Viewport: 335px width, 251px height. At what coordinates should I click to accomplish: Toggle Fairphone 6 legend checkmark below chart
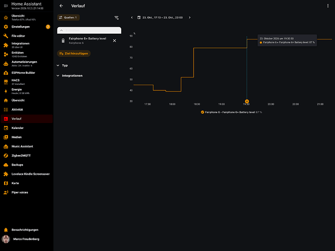click(202, 112)
